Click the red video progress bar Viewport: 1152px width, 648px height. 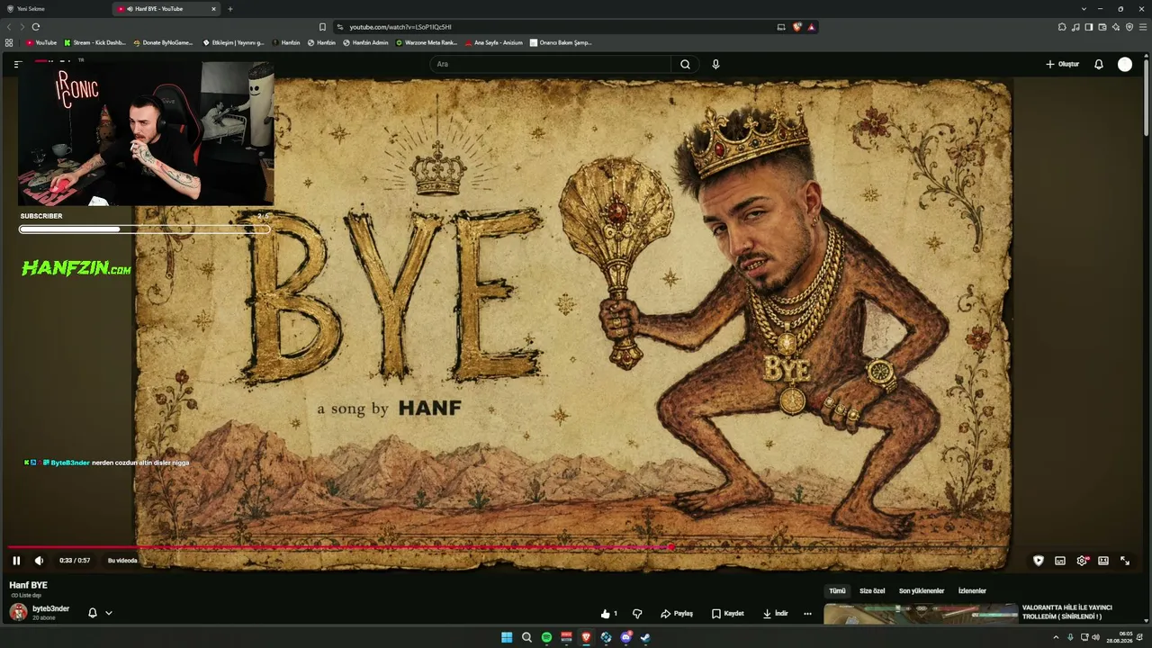pyautogui.click(x=340, y=547)
